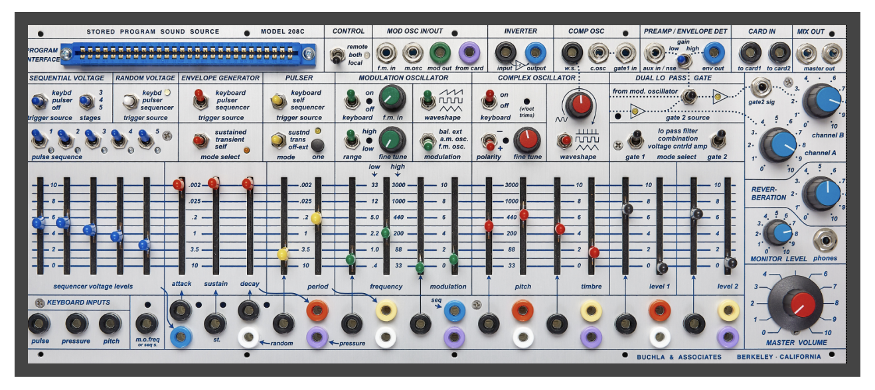Click the blue program interface connector
The height and width of the screenshot is (390, 875).
[x=184, y=53]
